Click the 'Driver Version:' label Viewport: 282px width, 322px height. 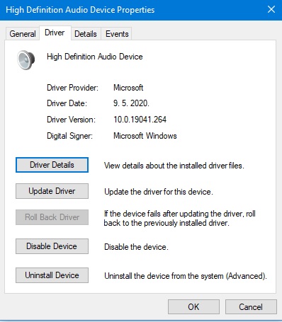coord(71,120)
